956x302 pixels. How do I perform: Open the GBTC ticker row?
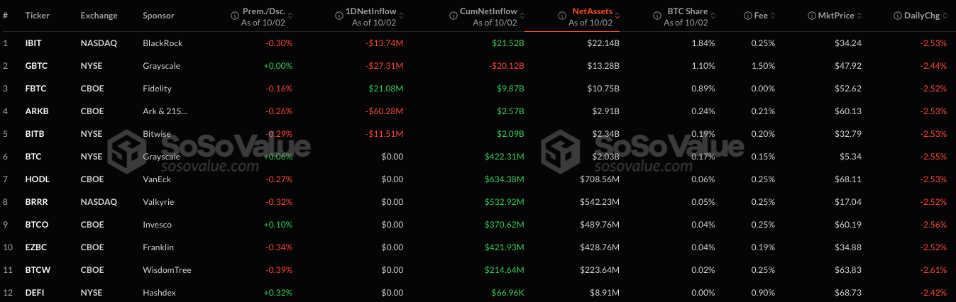(478, 66)
